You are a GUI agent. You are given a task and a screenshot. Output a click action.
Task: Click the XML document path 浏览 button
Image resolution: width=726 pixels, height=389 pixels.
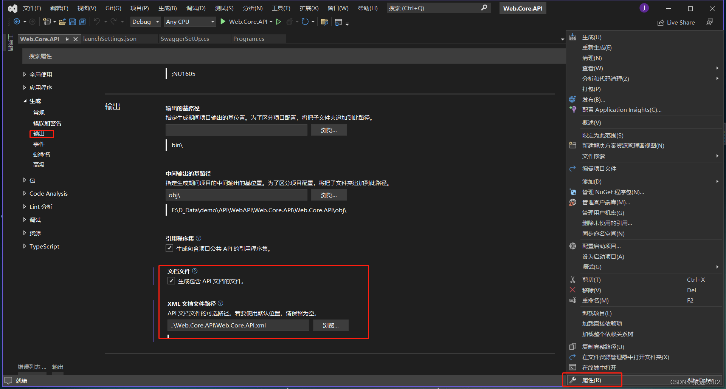click(330, 325)
